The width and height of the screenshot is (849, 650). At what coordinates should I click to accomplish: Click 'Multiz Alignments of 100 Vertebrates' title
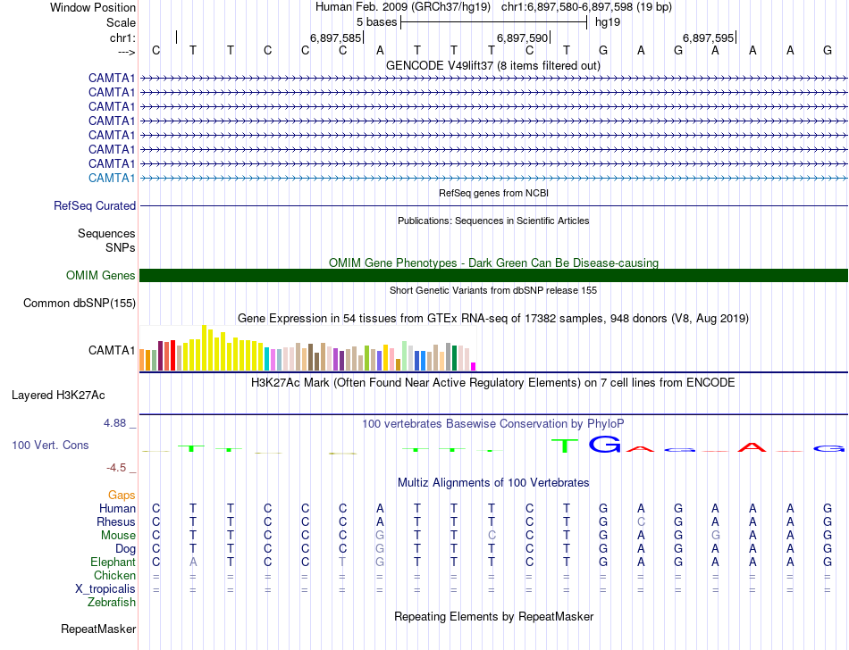click(493, 482)
